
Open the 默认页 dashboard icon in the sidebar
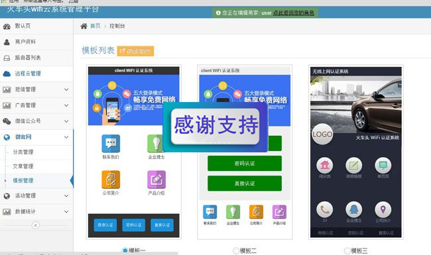[x=7, y=26]
